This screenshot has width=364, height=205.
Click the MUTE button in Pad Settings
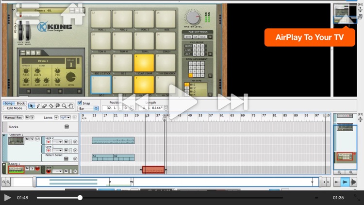(x=188, y=37)
